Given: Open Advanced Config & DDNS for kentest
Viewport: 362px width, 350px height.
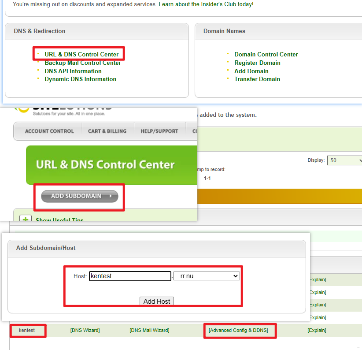Looking at the screenshot, I should (x=238, y=330).
